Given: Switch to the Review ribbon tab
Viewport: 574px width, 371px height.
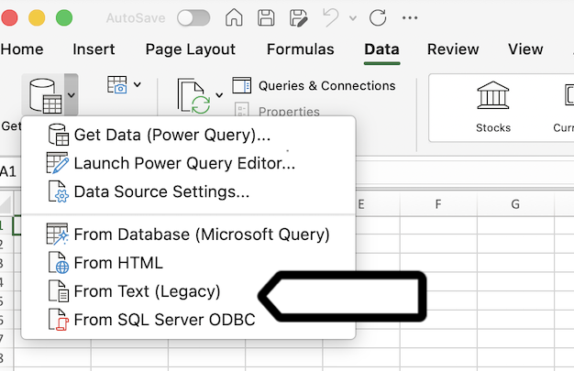Looking at the screenshot, I should (x=453, y=49).
